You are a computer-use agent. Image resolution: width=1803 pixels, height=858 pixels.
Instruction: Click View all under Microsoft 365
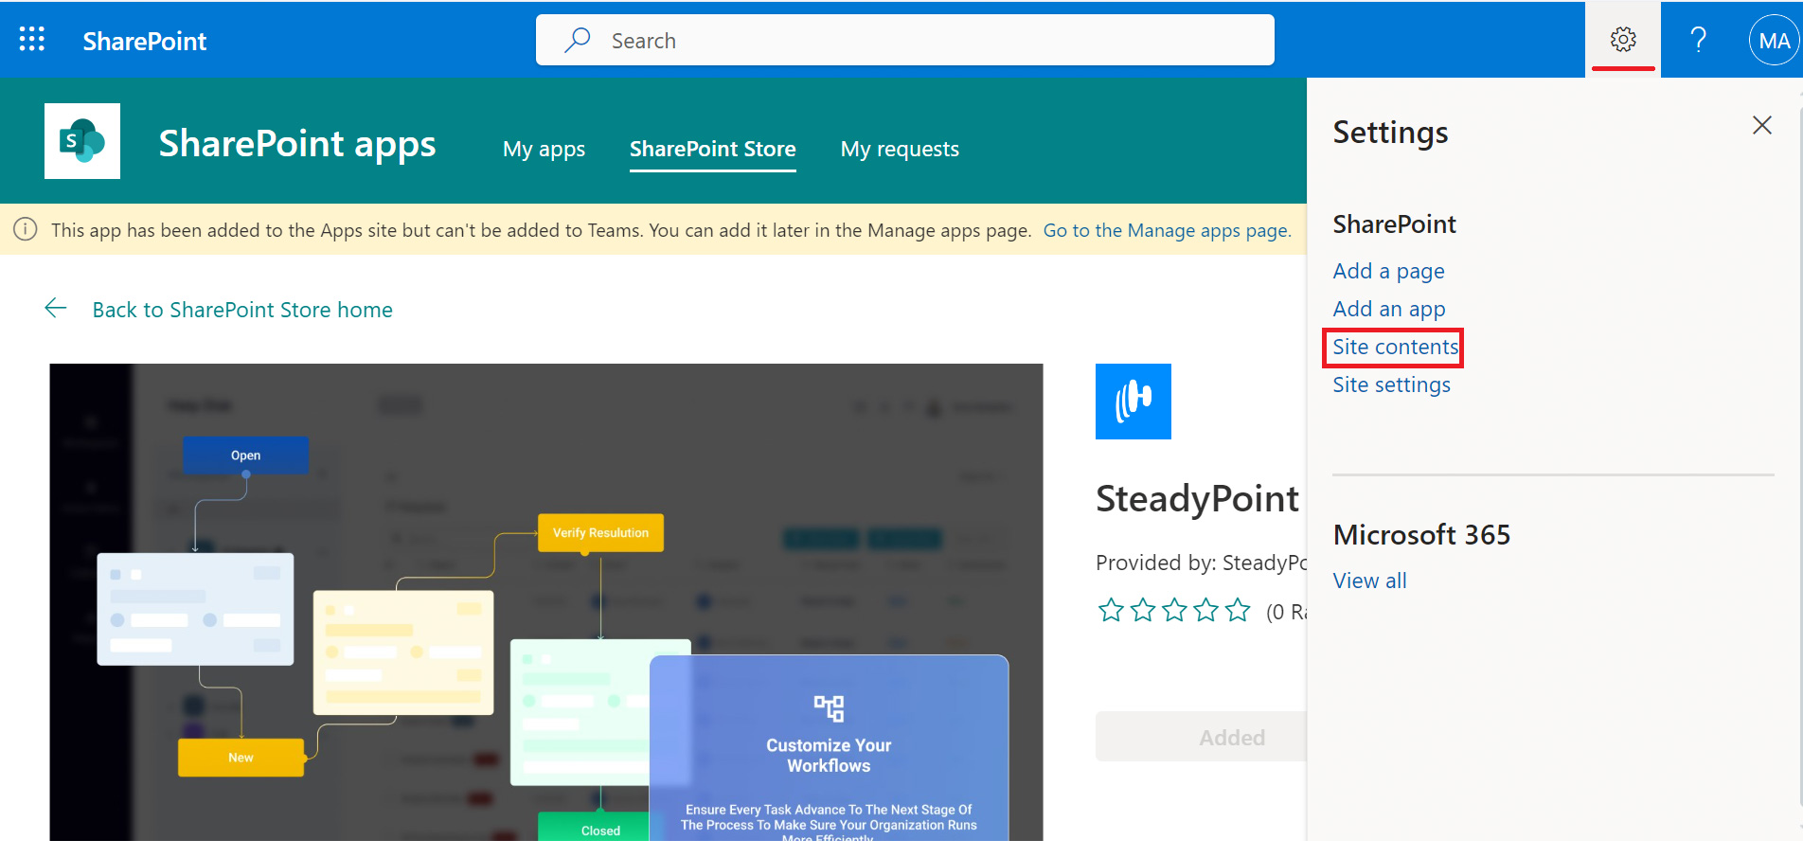1369,581
